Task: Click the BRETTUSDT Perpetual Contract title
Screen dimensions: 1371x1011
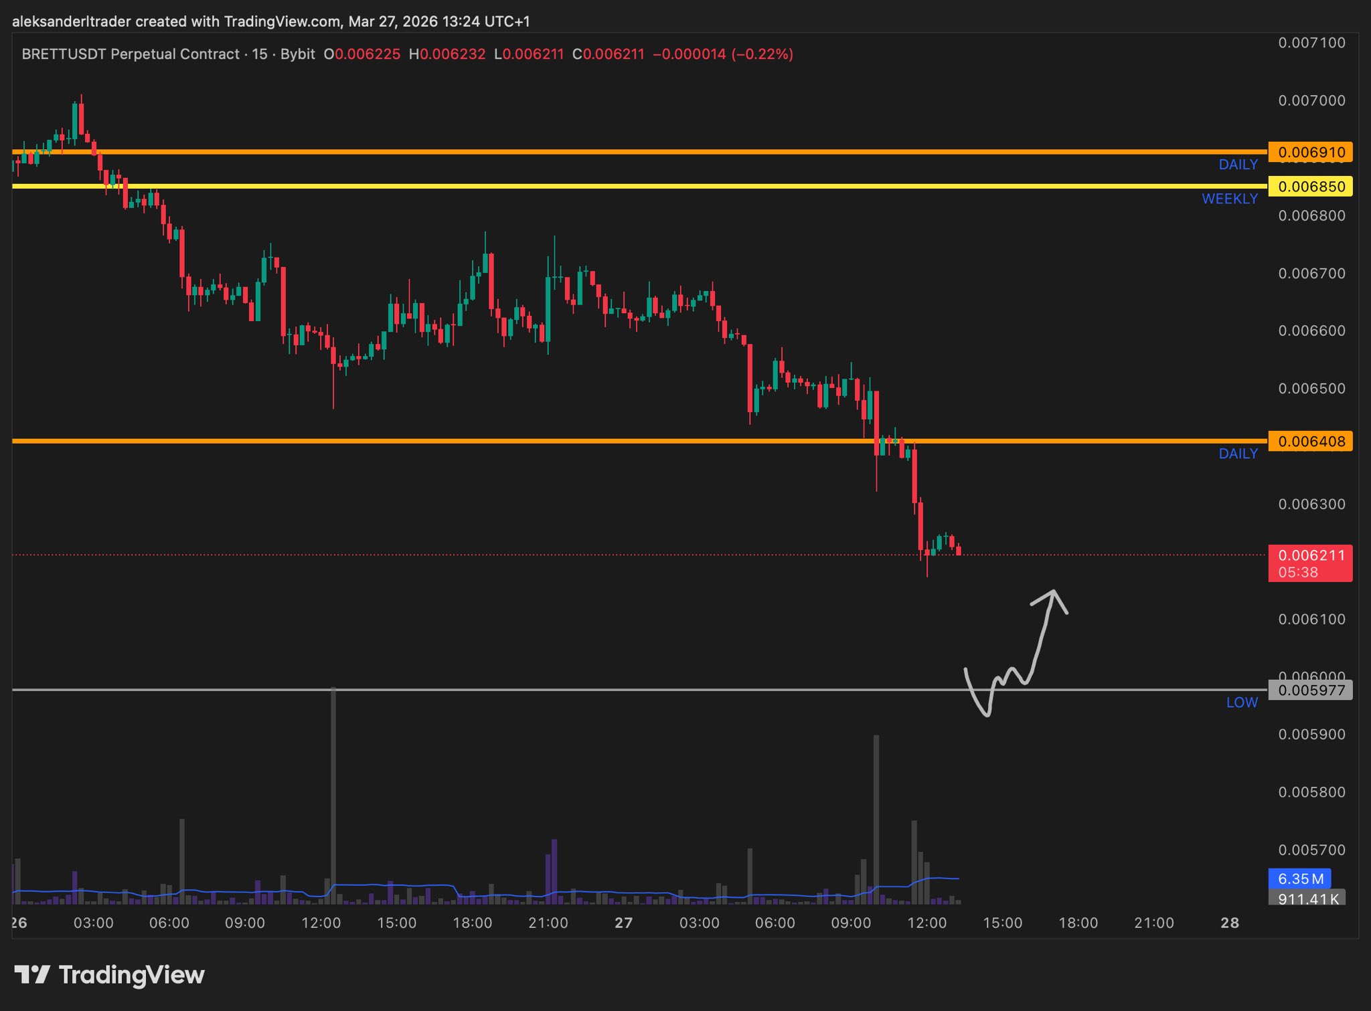Action: pos(131,54)
